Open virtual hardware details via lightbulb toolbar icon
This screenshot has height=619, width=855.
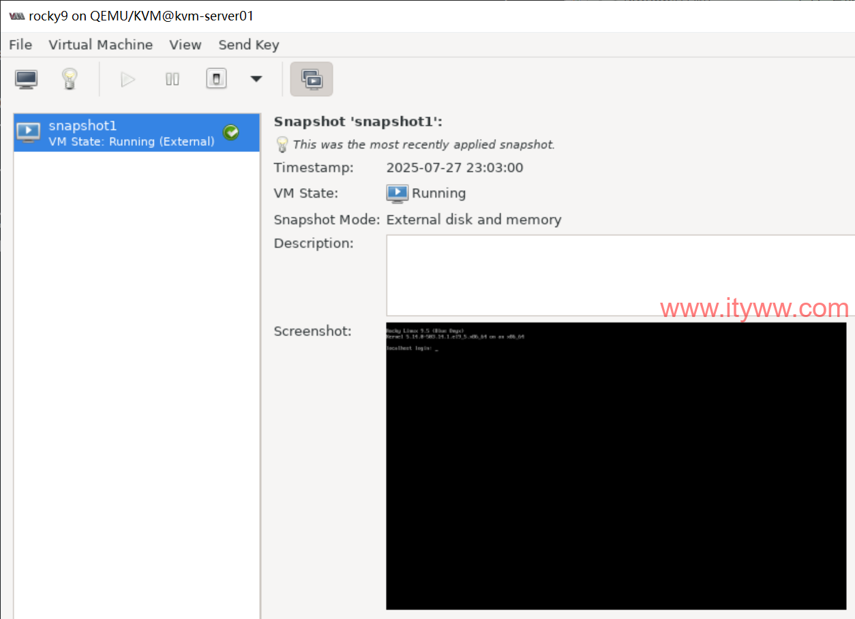(x=69, y=79)
